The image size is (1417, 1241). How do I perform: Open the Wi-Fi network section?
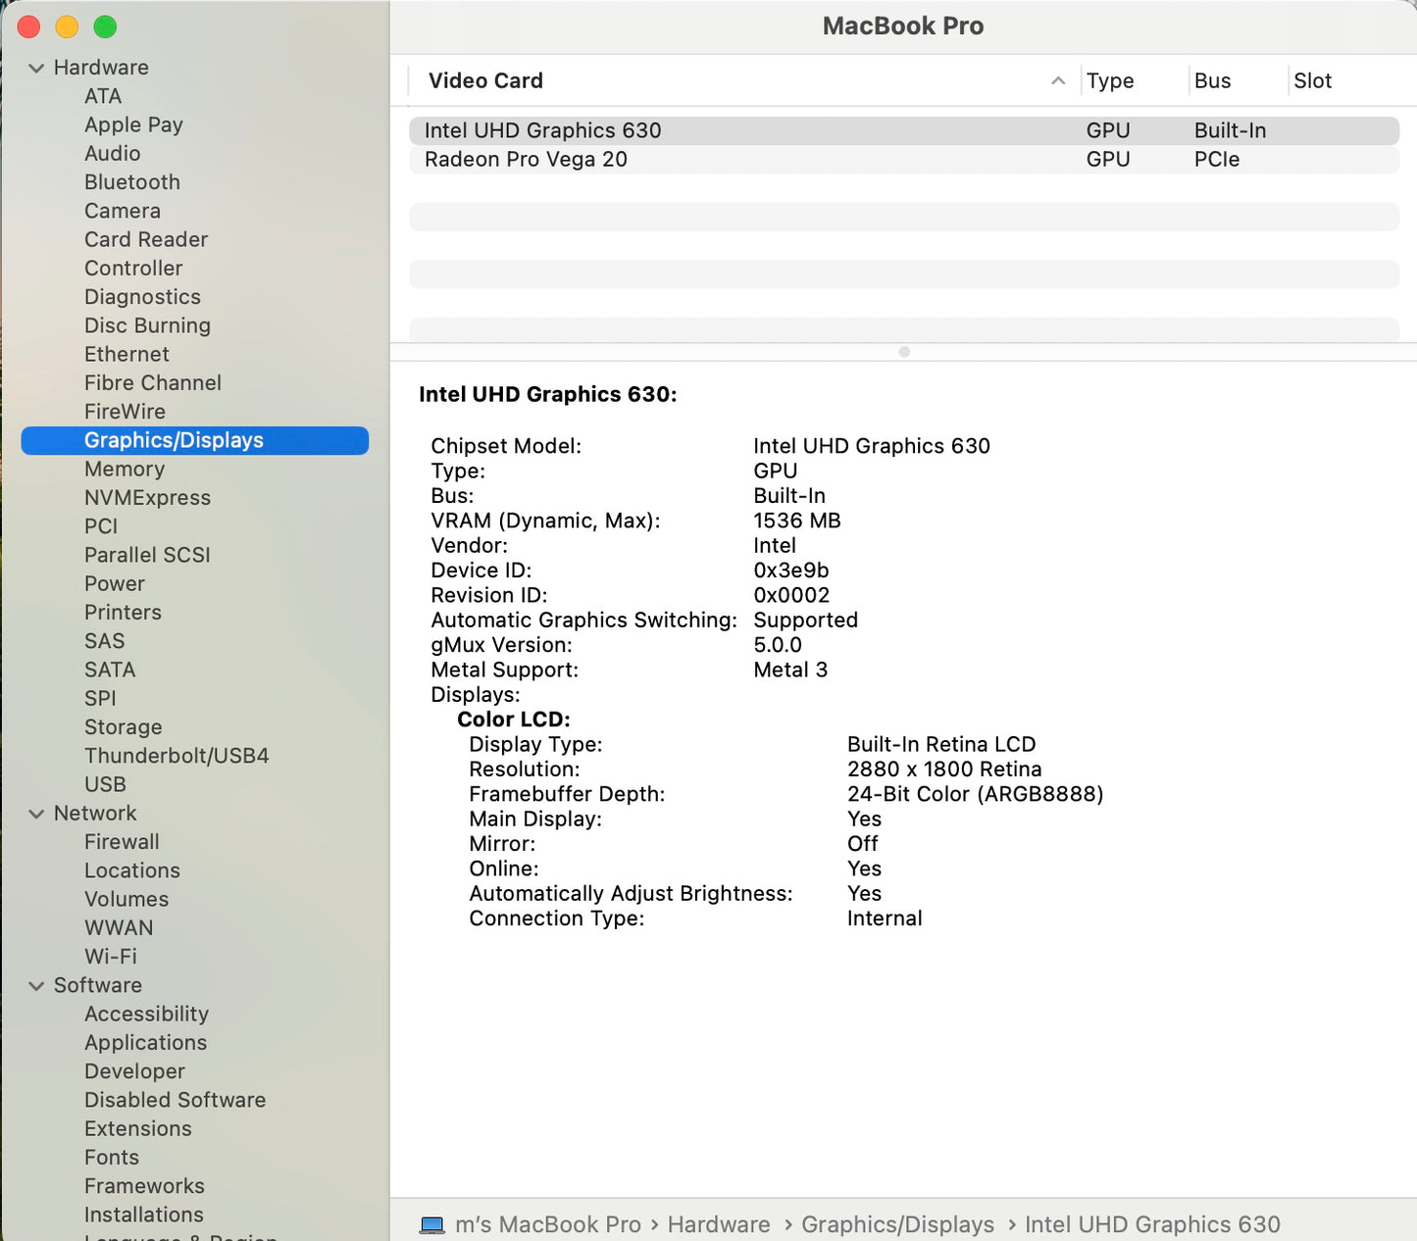pos(110,956)
